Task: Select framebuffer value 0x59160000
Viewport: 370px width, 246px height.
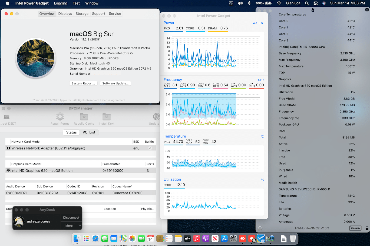Action: pos(113,170)
